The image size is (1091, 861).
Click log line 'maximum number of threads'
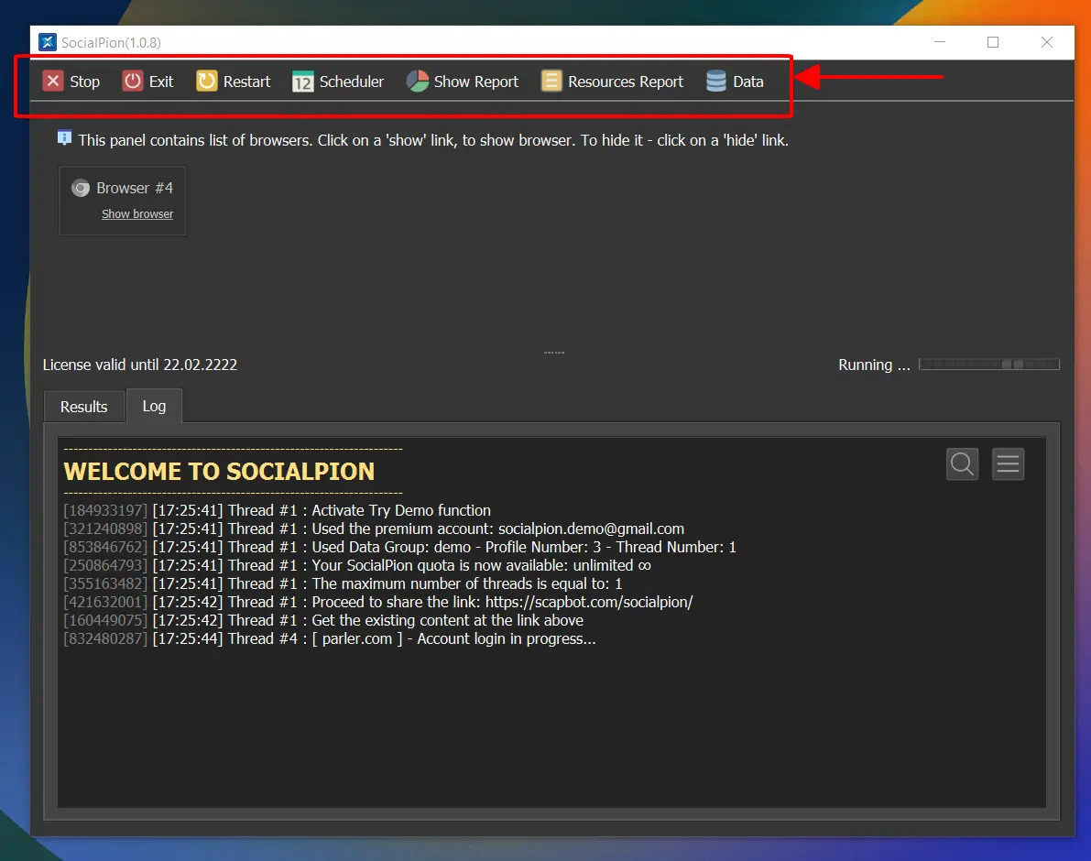point(343,583)
